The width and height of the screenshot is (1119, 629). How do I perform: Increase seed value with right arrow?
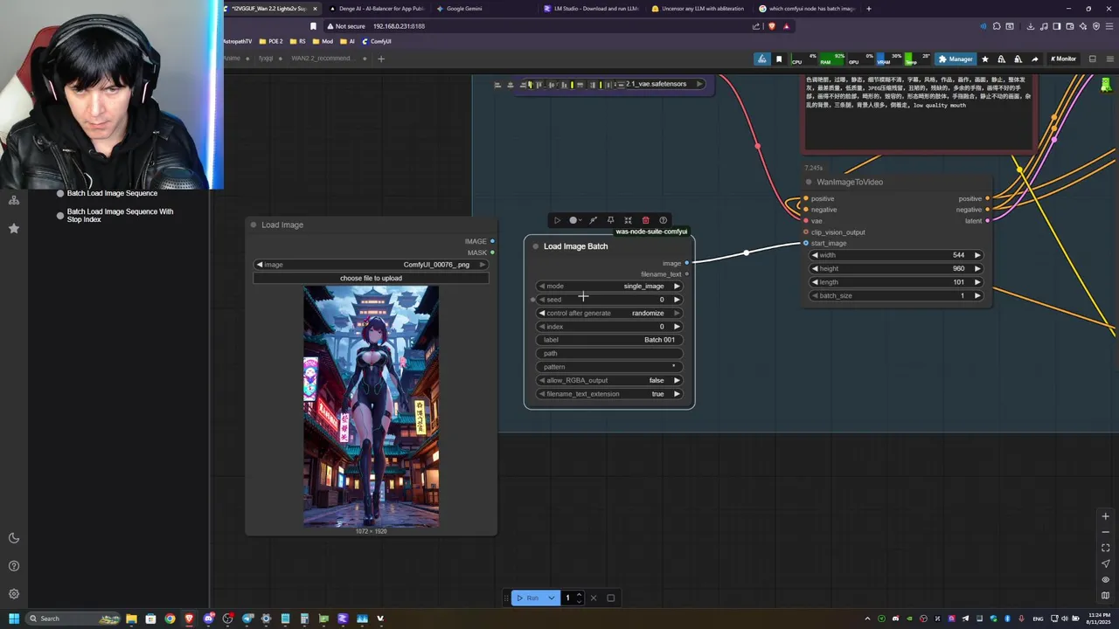pyautogui.click(x=677, y=300)
